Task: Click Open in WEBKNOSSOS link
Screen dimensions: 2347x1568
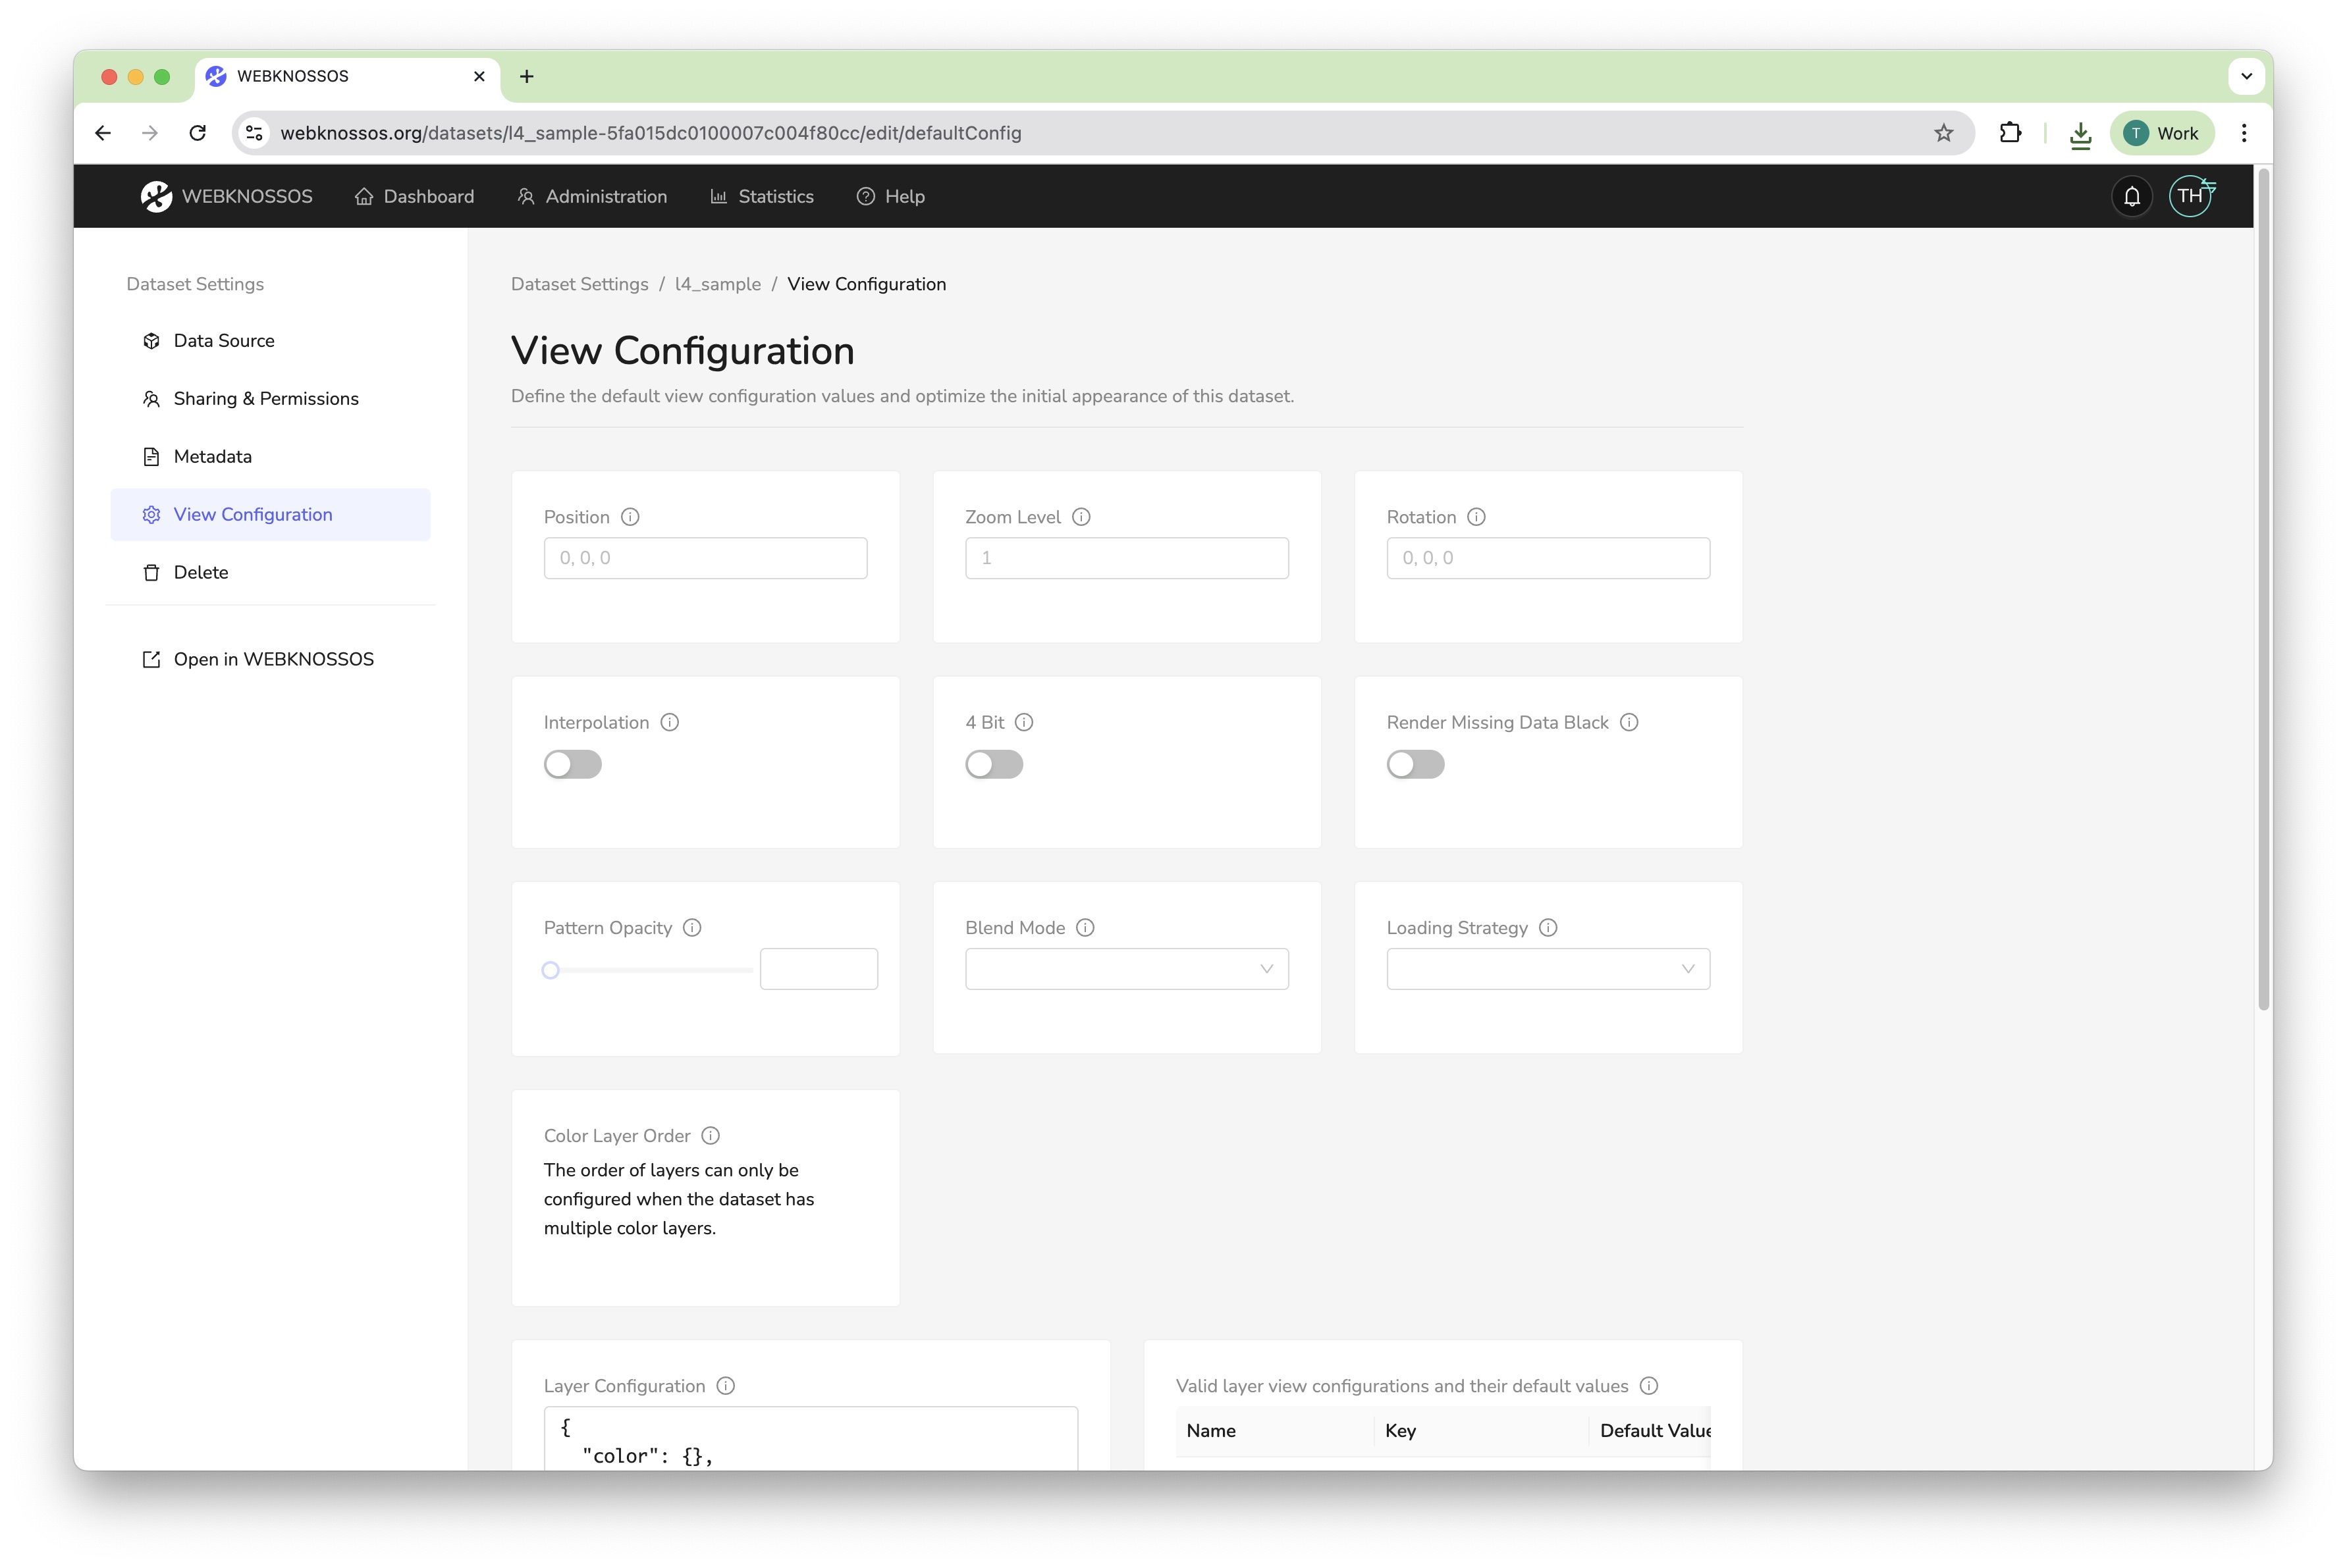Action: coord(272,659)
